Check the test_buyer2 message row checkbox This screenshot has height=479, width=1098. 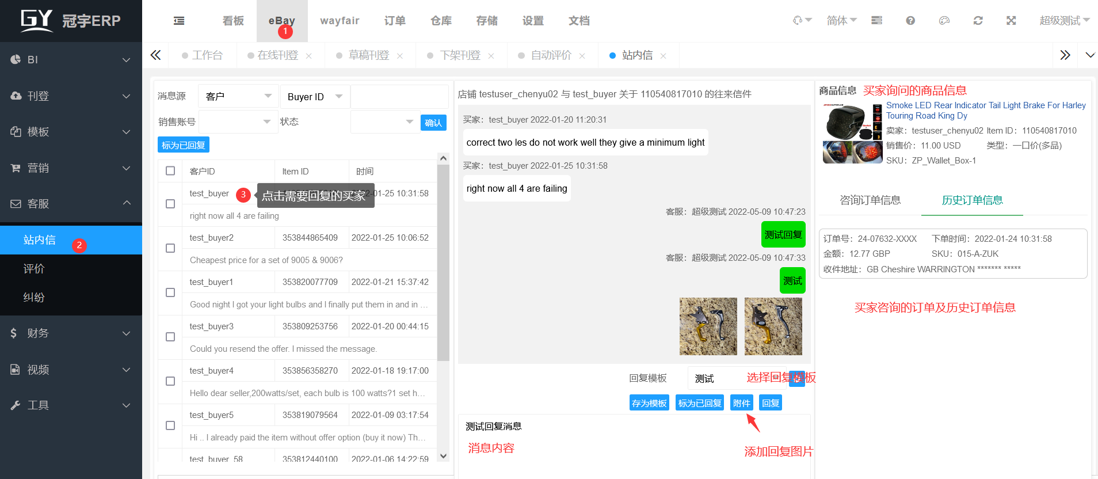(x=170, y=248)
